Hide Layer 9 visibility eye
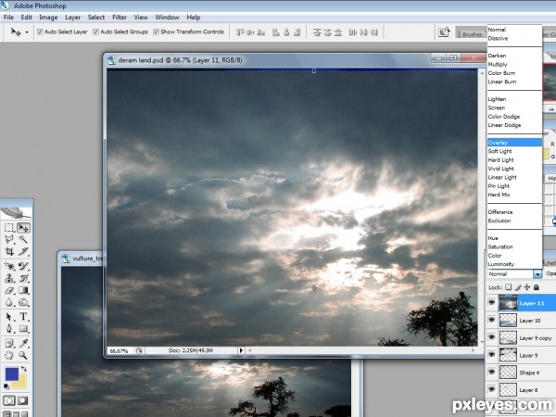 (x=491, y=355)
